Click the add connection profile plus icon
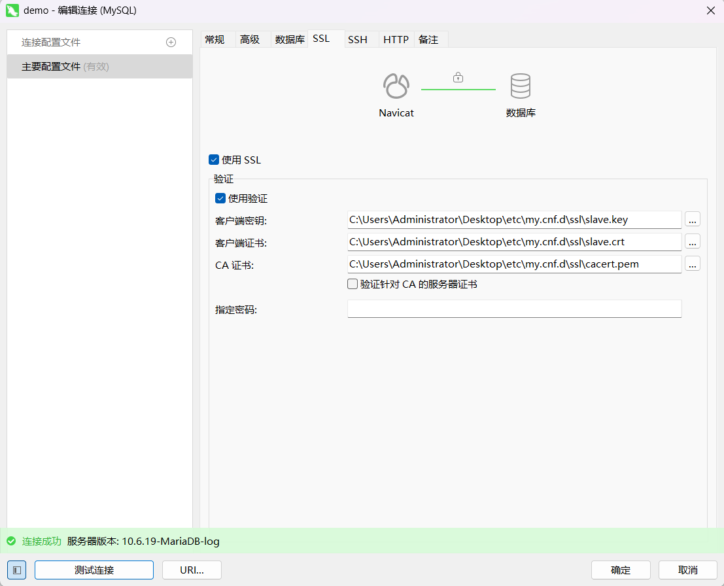This screenshot has height=586, width=724. (171, 43)
